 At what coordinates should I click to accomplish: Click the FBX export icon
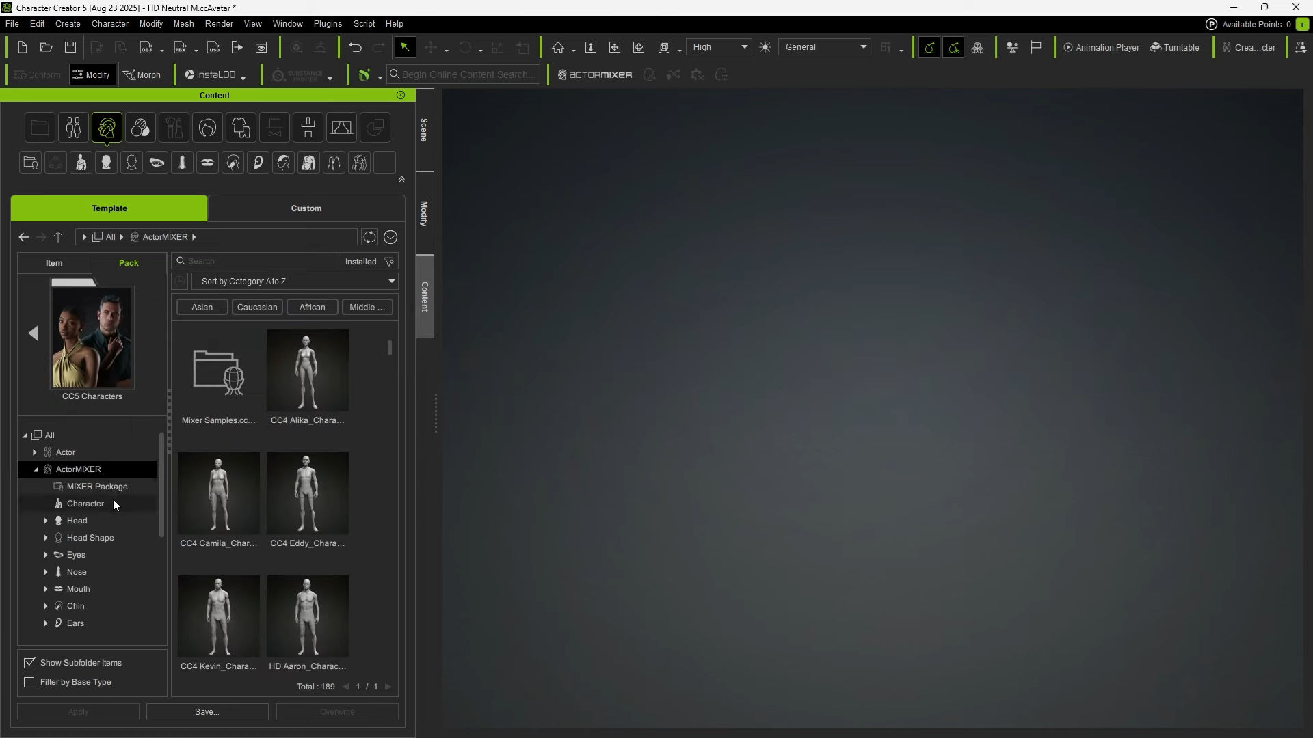180,48
